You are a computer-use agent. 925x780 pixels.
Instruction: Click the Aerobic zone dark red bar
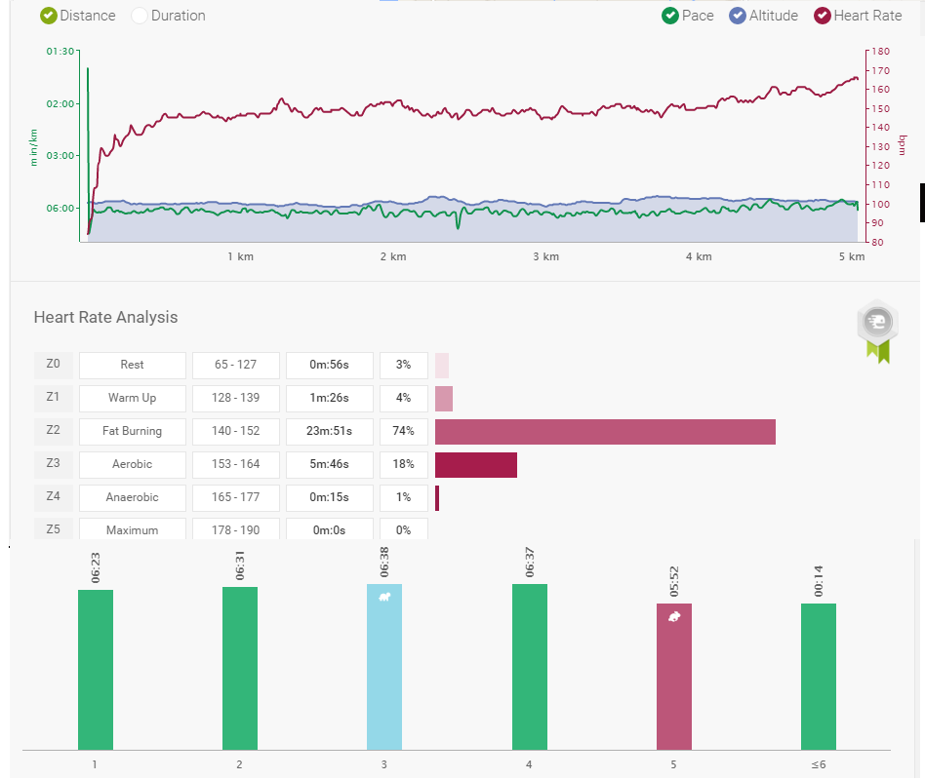[x=475, y=464]
